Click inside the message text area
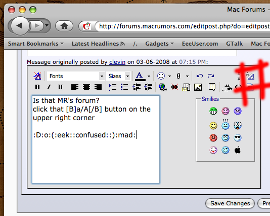The width and height of the screenshot is (270, 216). (x=96, y=139)
